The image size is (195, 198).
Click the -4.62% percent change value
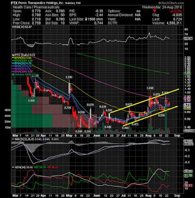(175, 11)
